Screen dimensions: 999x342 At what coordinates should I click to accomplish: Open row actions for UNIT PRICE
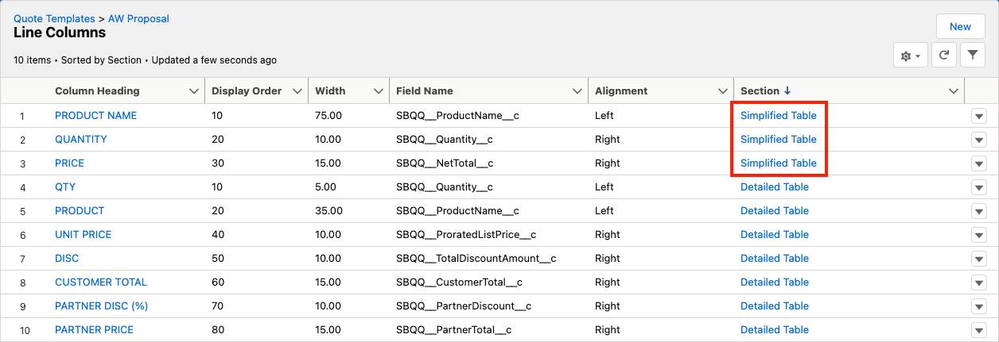coord(978,235)
